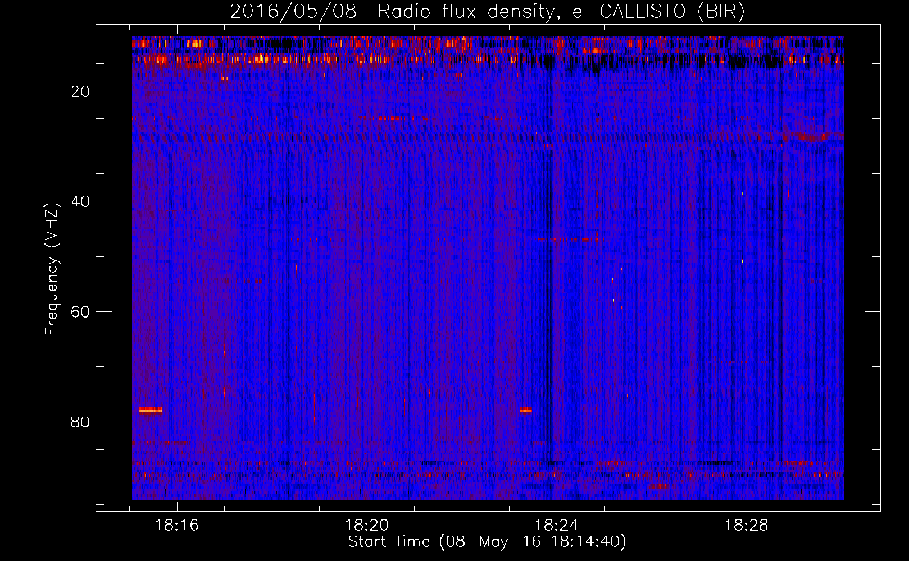The image size is (909, 561).
Task: Click the red streak near 25 MHz at 18:20
Action: click(x=393, y=118)
